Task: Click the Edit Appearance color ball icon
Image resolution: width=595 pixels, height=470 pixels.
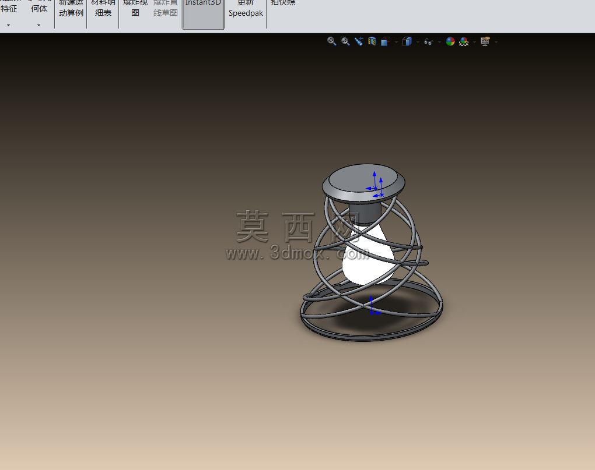Action: tap(450, 41)
